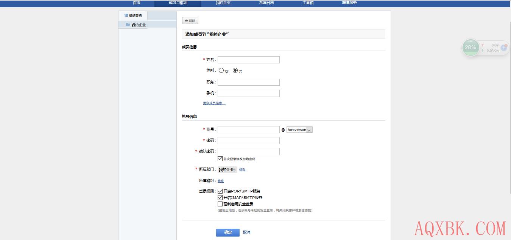Focus the 手机 mobile number field
This screenshot has height=240, width=511.
click(x=249, y=93)
